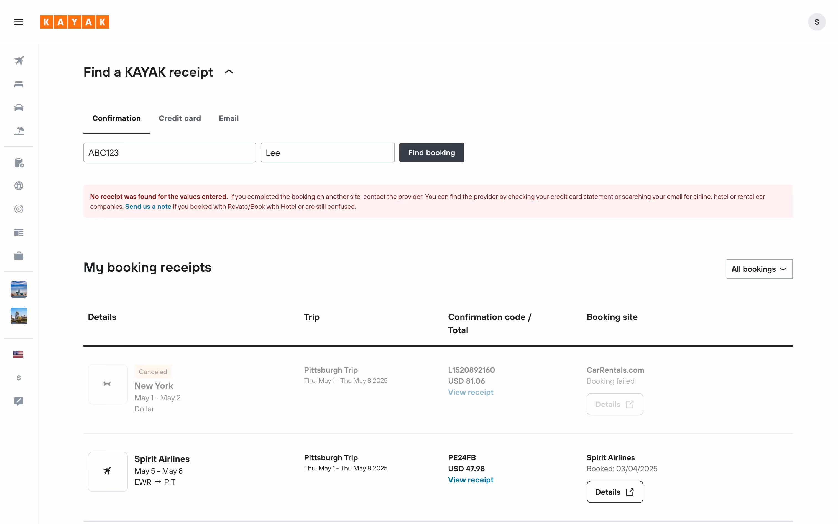Collapse the Find a KAYAK receipt section
The image size is (838, 524).
point(229,72)
